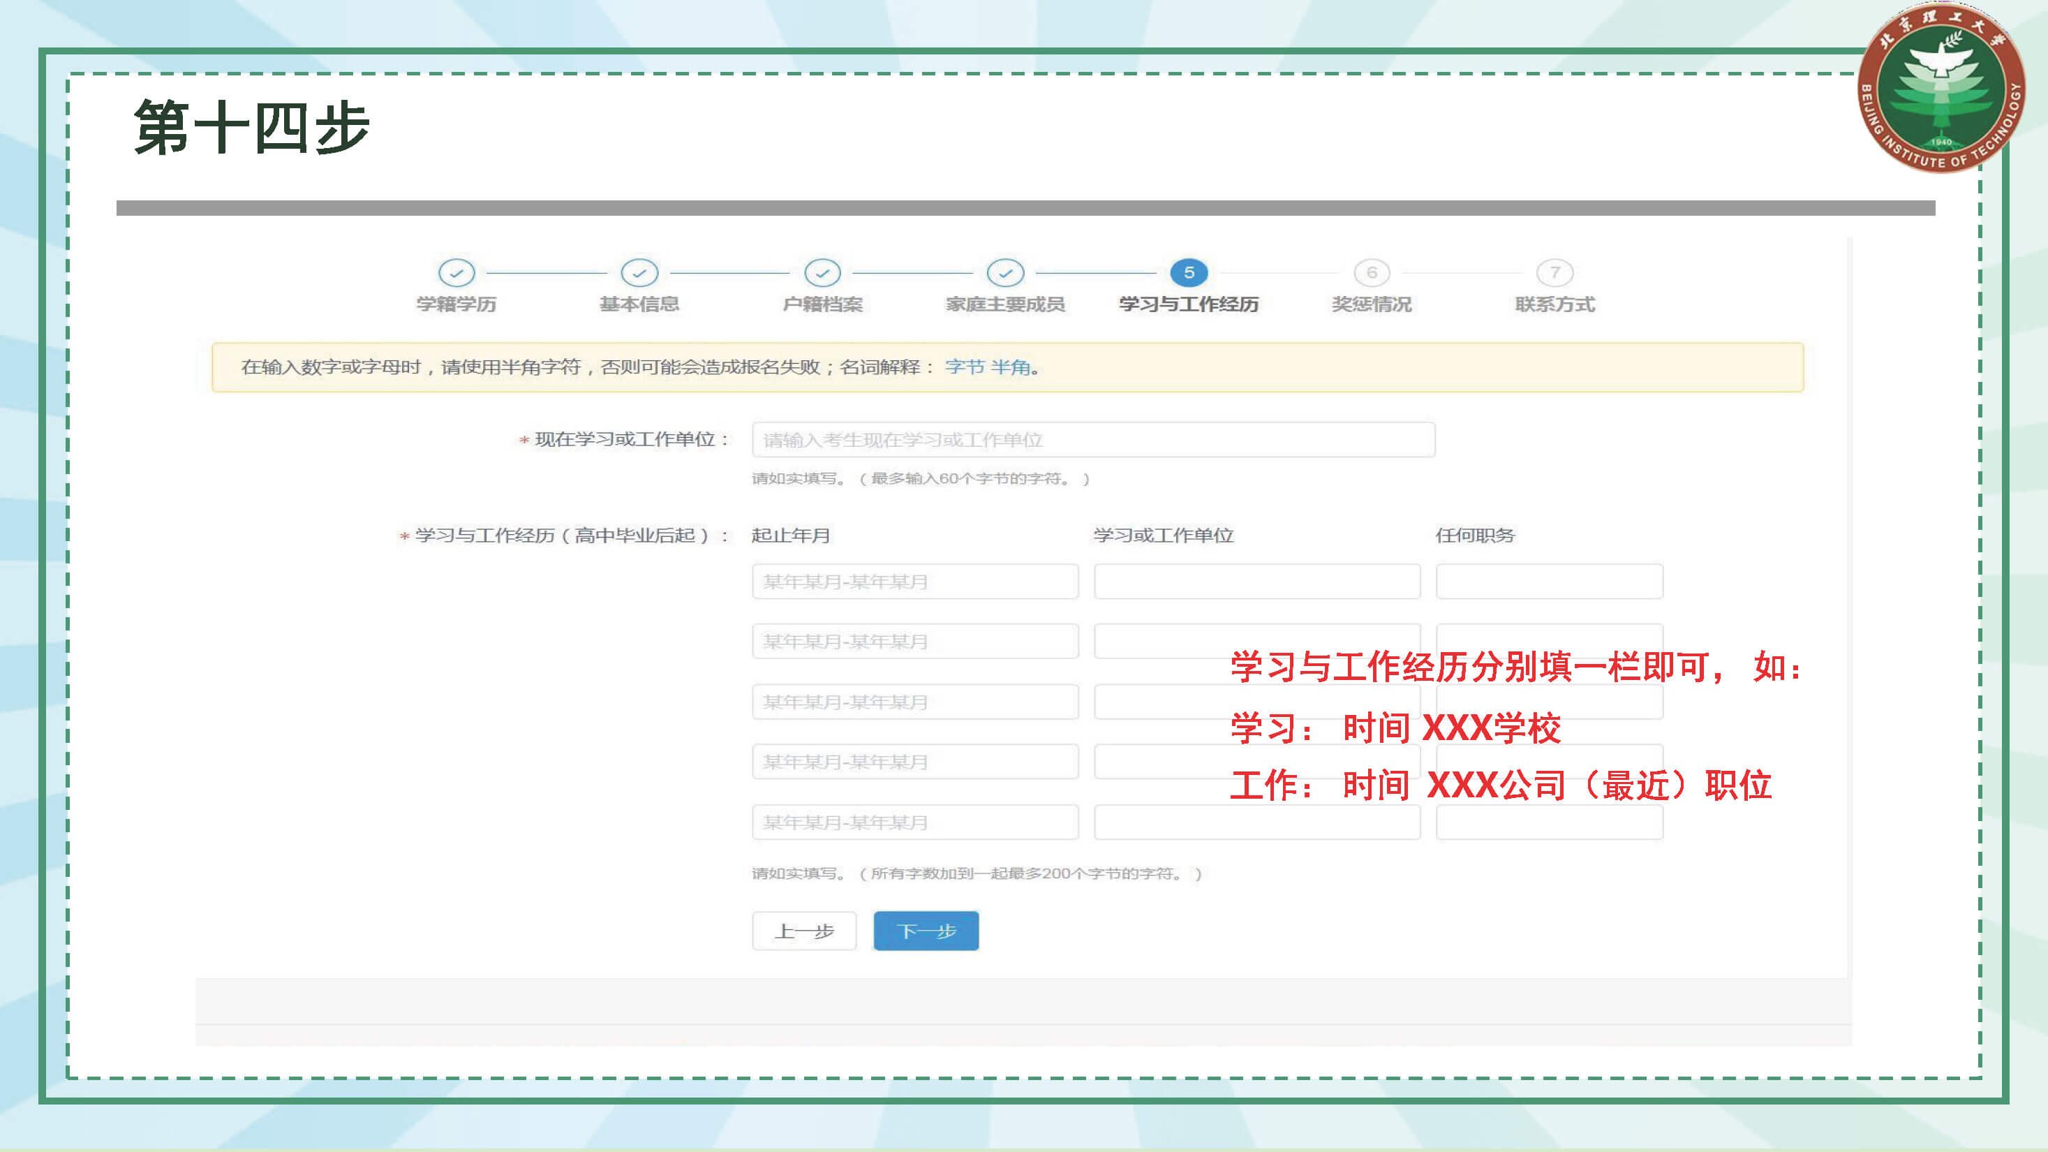Click the step 6 奖惩情况 circle

click(x=1372, y=273)
